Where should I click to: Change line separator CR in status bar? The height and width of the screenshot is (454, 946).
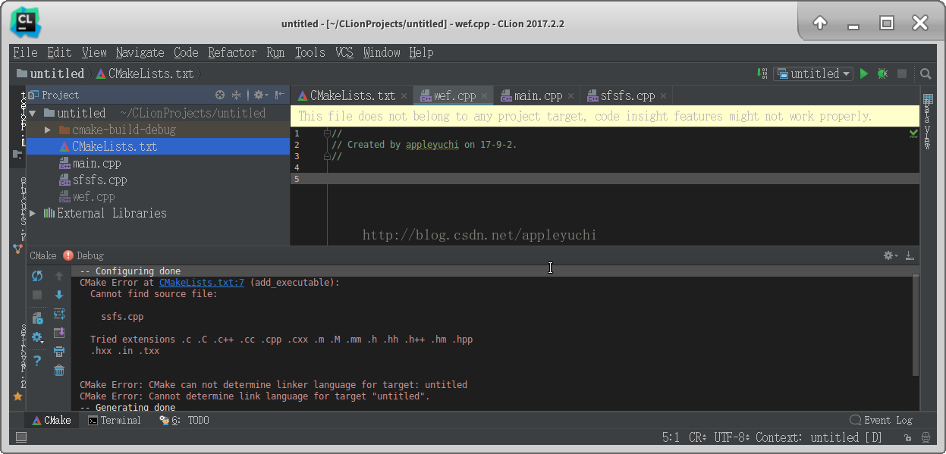click(698, 437)
